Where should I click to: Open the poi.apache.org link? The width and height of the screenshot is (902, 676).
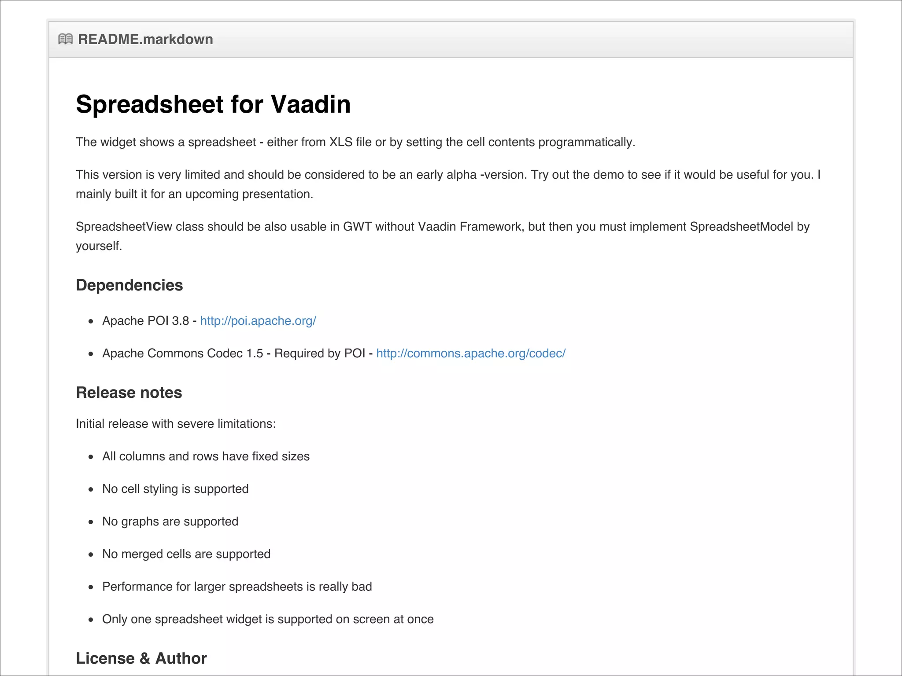tap(258, 321)
